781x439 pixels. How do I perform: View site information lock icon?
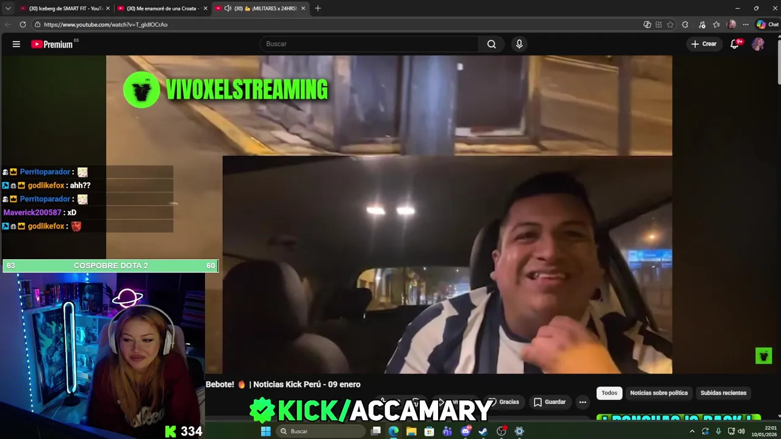[37, 24]
